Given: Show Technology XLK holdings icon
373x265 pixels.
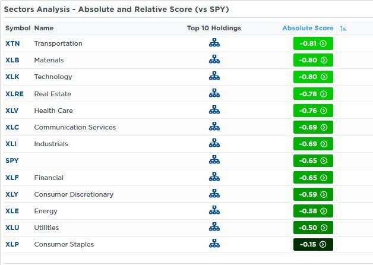Looking at the screenshot, I should (x=214, y=77).
